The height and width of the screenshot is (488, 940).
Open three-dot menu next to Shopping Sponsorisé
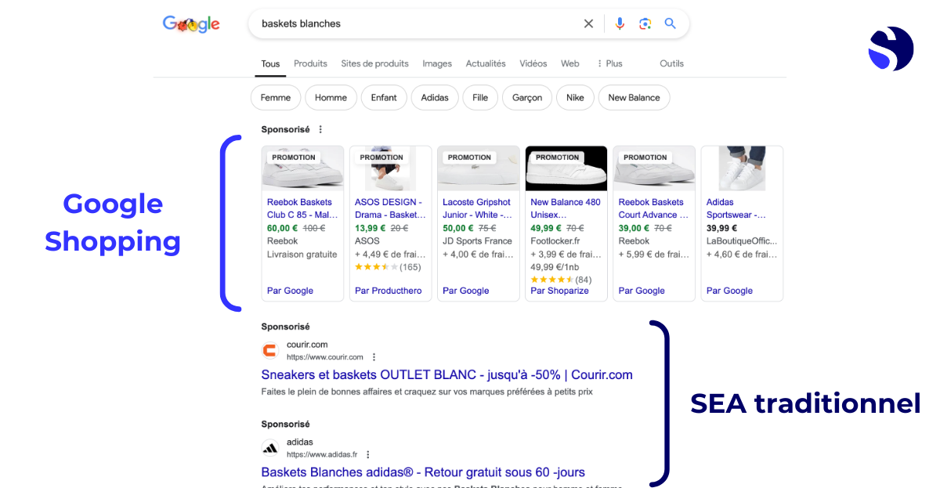point(320,129)
